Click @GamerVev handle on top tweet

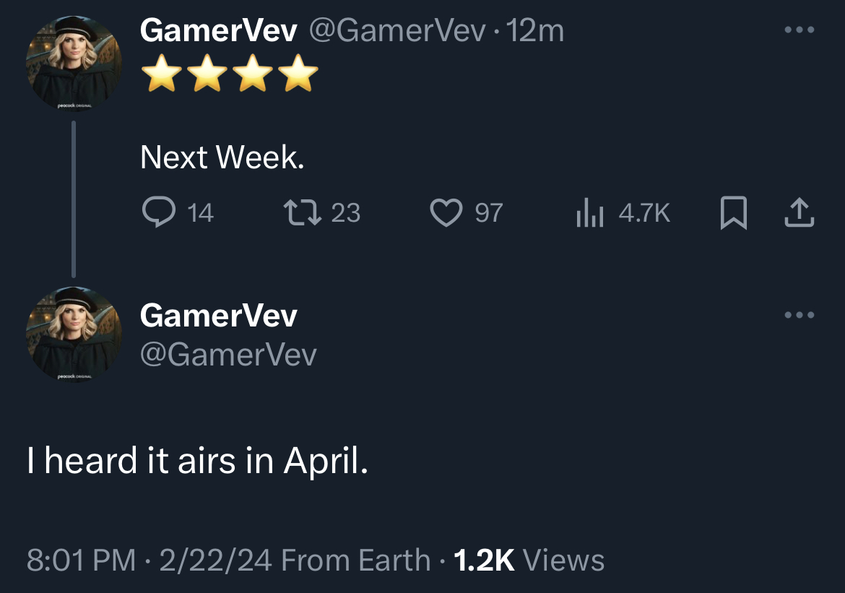coord(397,30)
